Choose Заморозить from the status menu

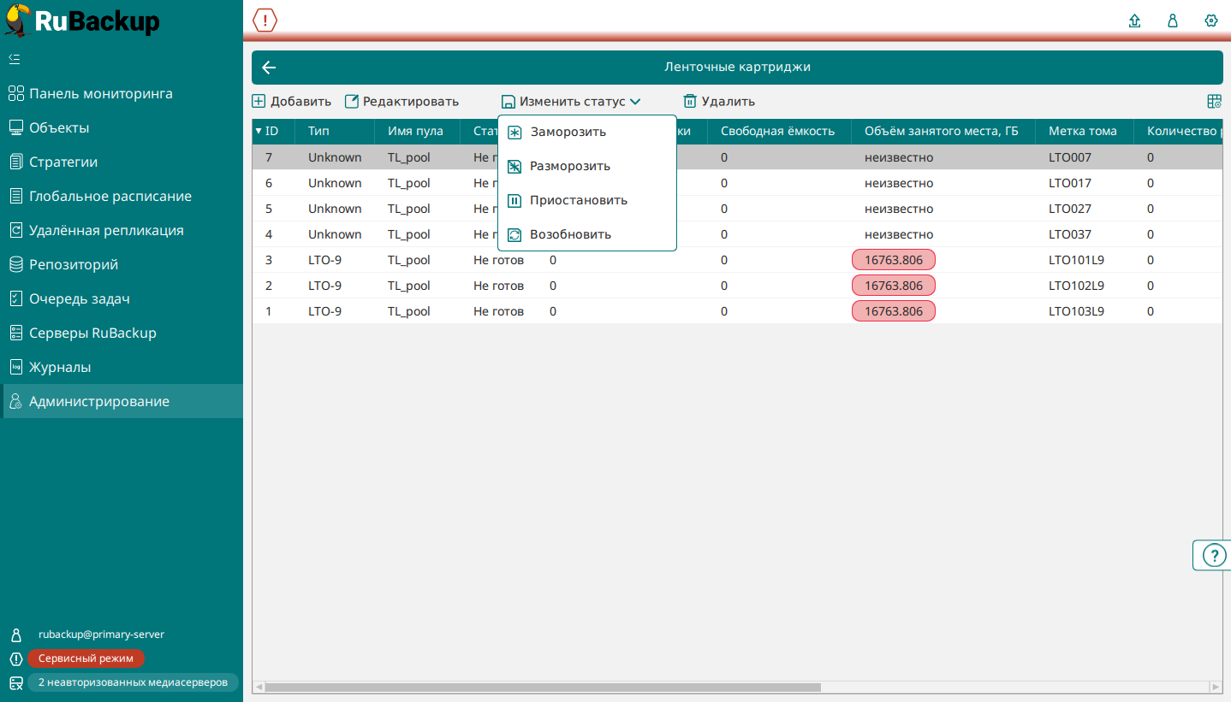[x=568, y=132]
